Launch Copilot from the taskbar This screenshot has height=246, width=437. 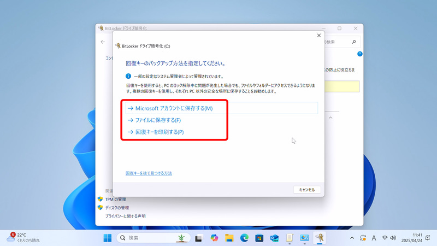click(x=214, y=238)
